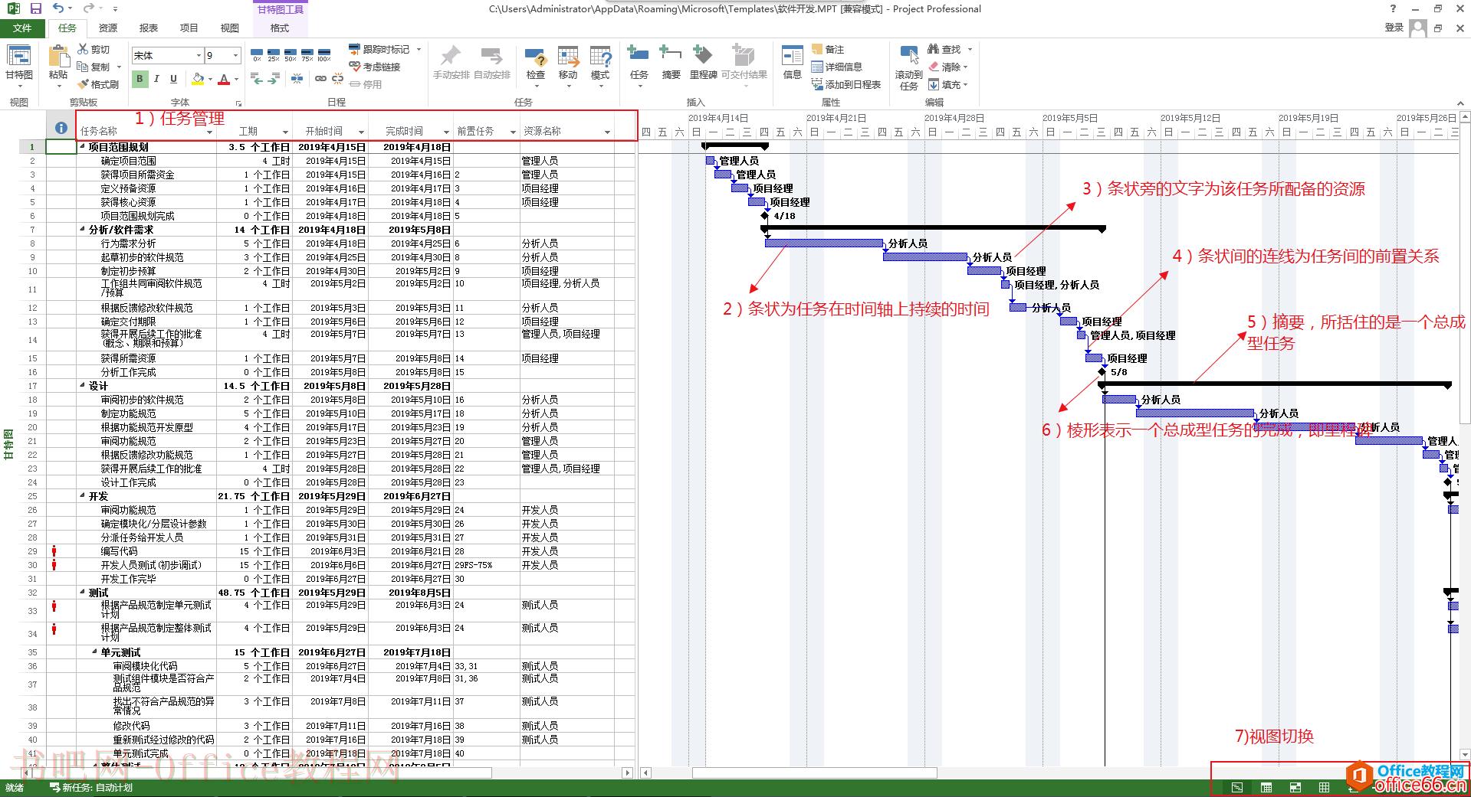1471x797 pixels.
Task: Open the font size 9 dropdown
Action: 235,55
